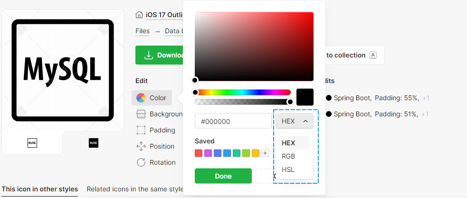The height and width of the screenshot is (198, 467).
Task: Pick the indigo saved color swatch
Action: 218,153
